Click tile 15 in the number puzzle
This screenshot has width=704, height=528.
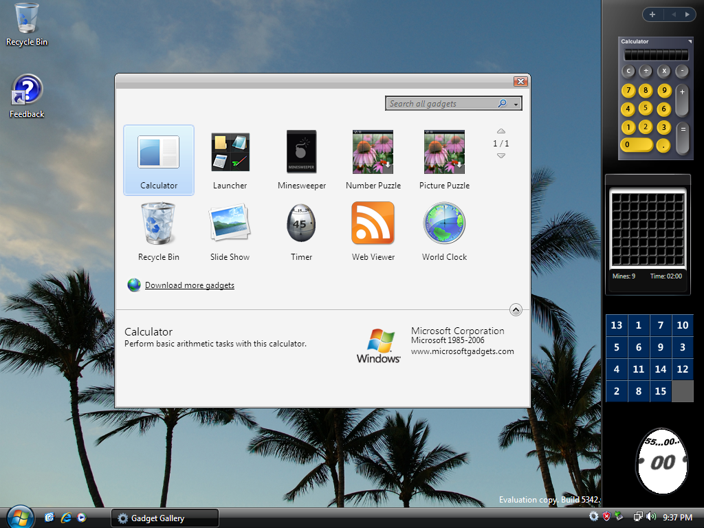[660, 391]
